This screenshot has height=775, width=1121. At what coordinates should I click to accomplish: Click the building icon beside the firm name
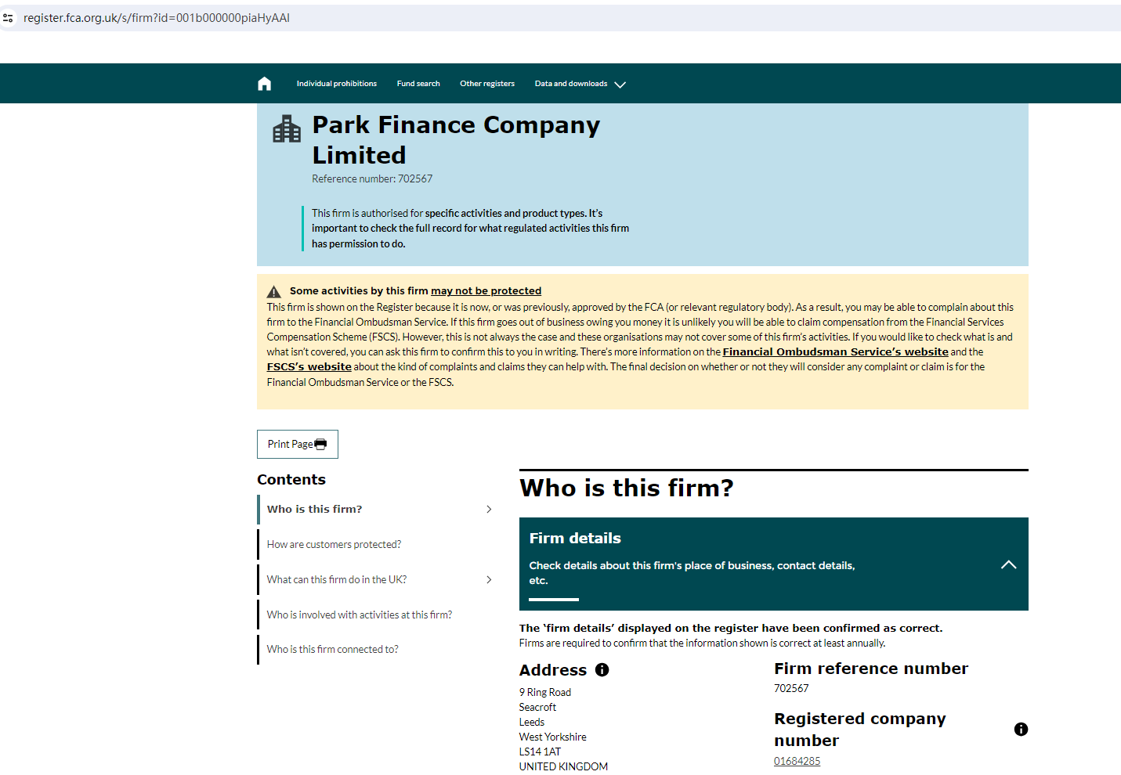(287, 129)
